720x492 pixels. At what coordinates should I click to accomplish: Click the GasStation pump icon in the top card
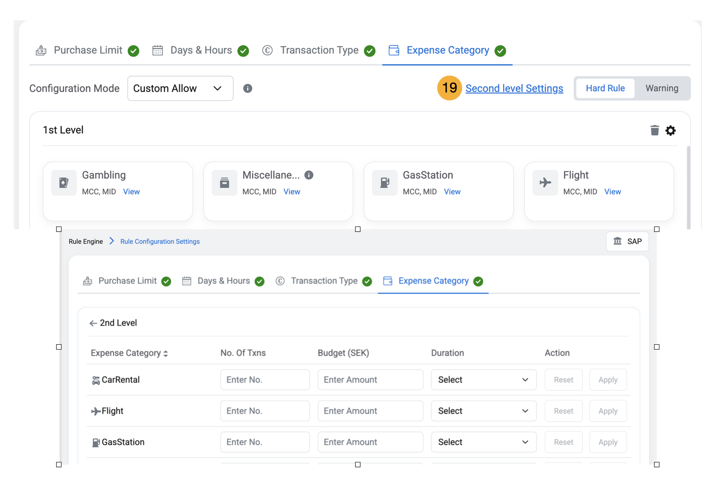pyautogui.click(x=385, y=183)
